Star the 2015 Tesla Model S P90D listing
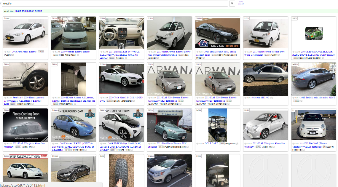Viewport: 338px width, 187px height. click(197, 52)
